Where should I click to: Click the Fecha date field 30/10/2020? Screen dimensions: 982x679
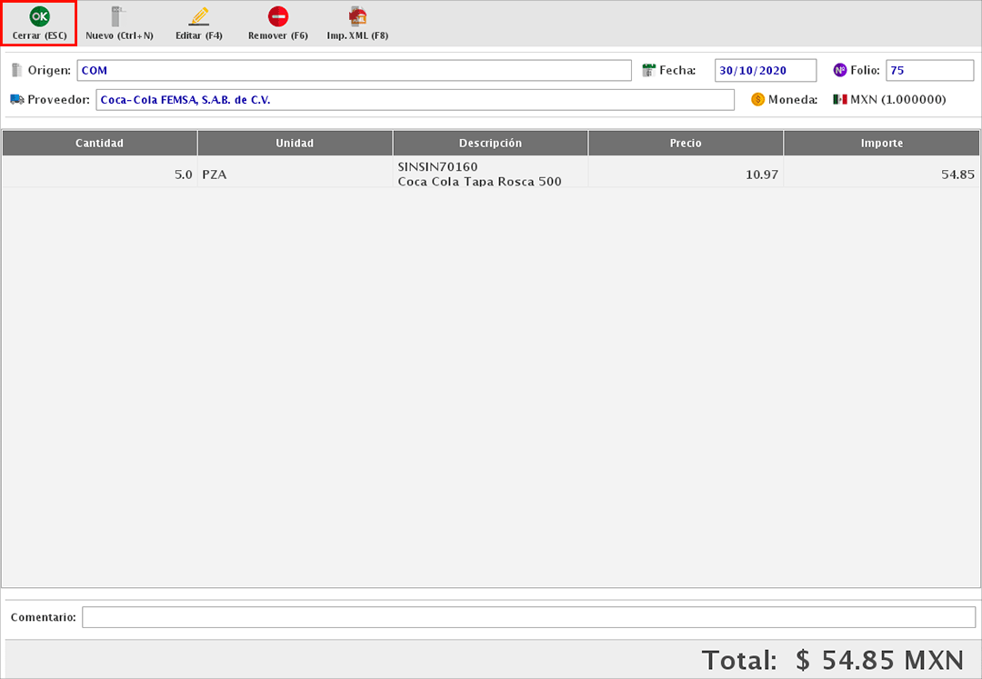(766, 70)
